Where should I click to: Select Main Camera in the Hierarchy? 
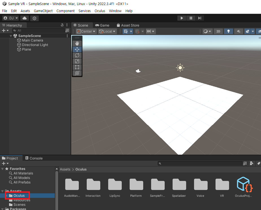coord(32,40)
